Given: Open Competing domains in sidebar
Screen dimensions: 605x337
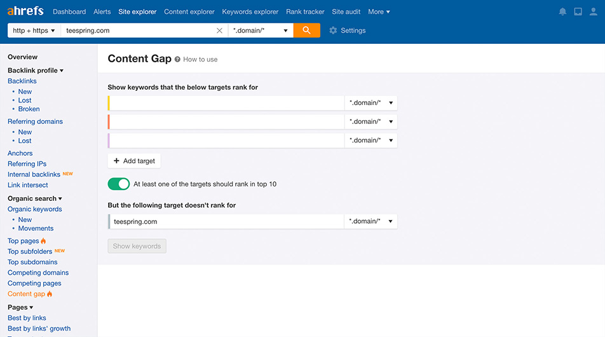Looking at the screenshot, I should click(x=38, y=273).
